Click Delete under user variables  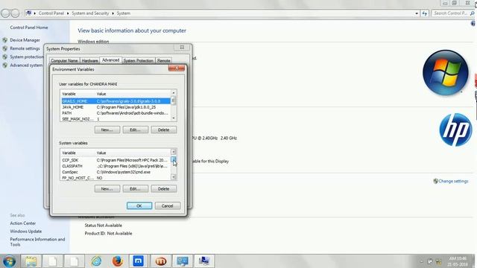(164, 130)
